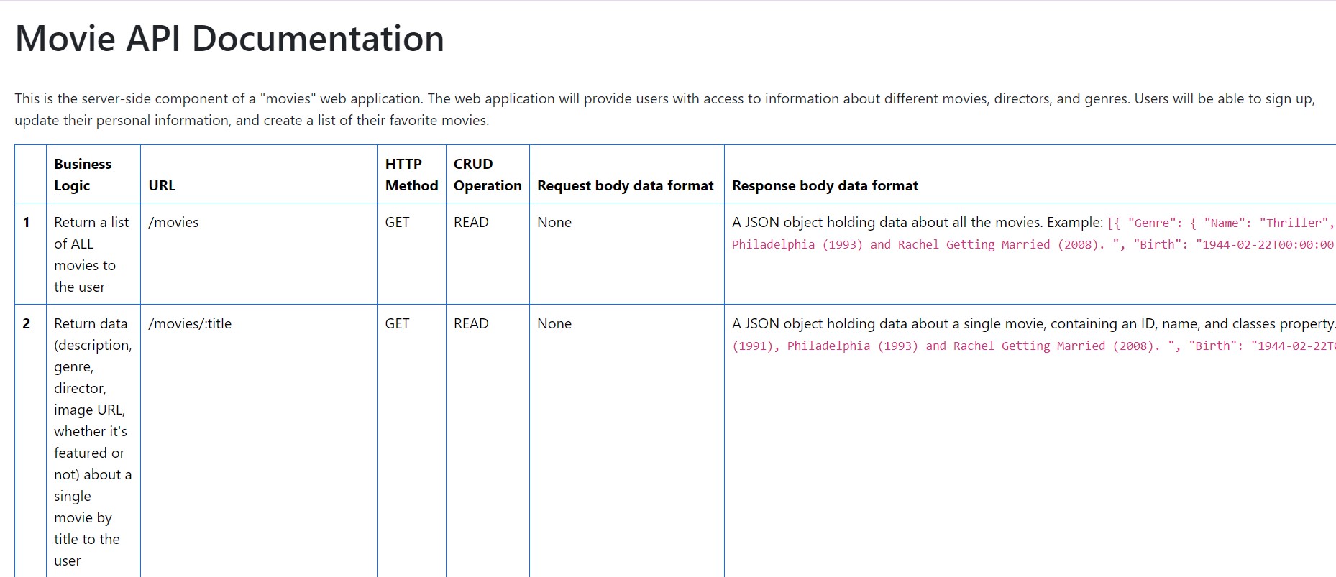
Task: Click the 'Return a list of ALL movies' cell
Action: click(x=93, y=254)
